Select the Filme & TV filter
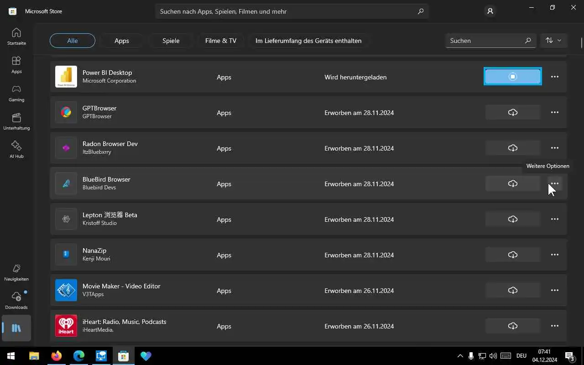The image size is (584, 365). [x=221, y=41]
